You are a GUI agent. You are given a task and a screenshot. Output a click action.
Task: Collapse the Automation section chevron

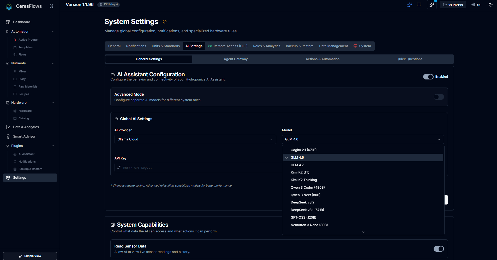point(53,32)
